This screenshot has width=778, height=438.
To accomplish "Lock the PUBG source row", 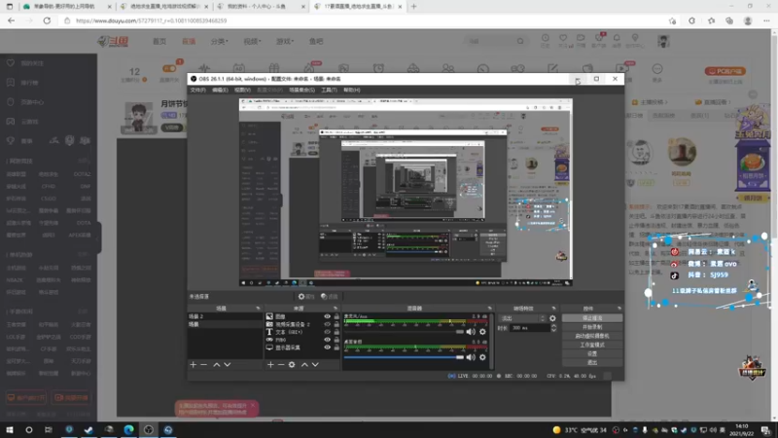I will pos(336,340).
